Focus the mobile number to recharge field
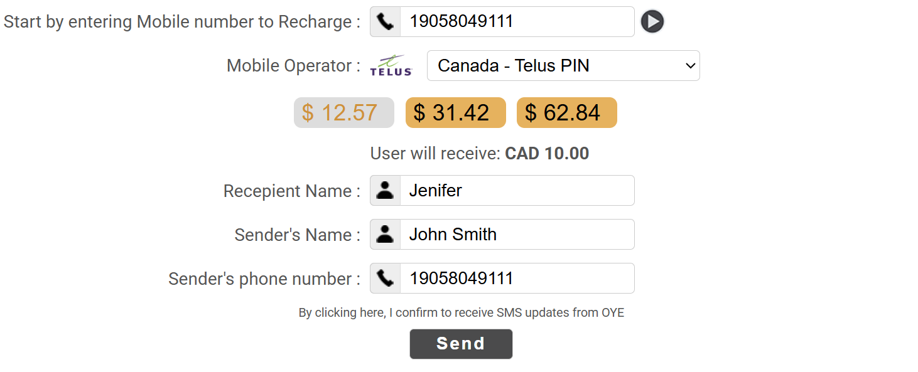This screenshot has height=372, width=918. [517, 22]
